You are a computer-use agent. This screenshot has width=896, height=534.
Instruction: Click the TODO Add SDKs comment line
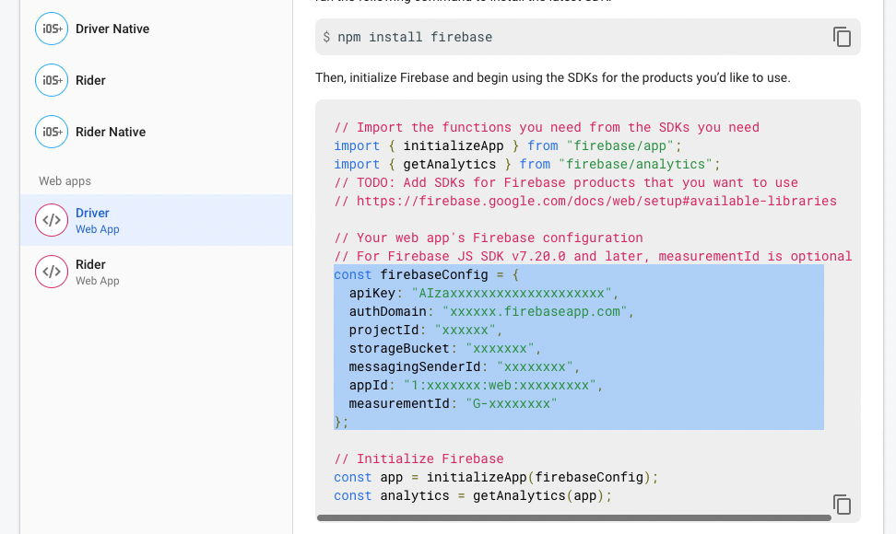566,182
